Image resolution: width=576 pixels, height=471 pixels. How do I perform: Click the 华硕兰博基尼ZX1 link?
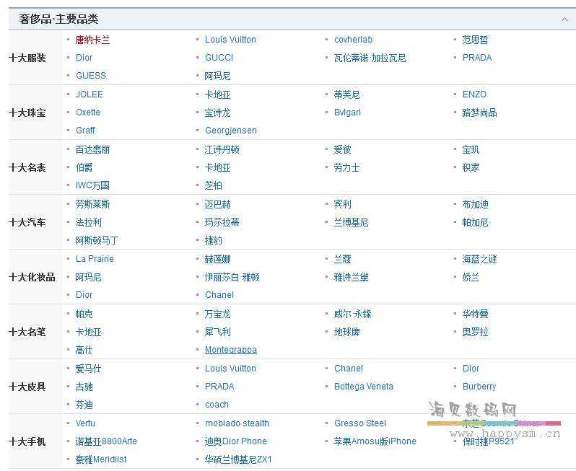pyautogui.click(x=238, y=459)
